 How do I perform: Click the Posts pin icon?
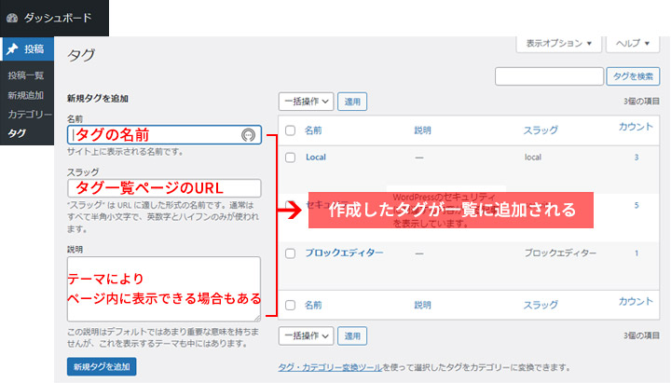[x=12, y=48]
